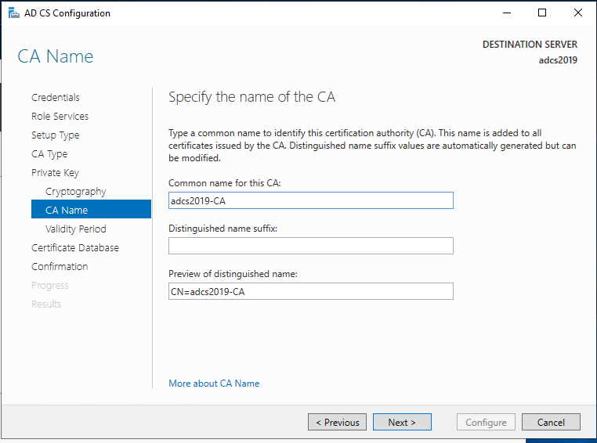Open the Certificate Database step
Screen dimensions: 597x443
click(x=75, y=248)
